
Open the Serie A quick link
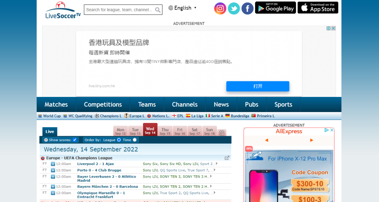click(x=214, y=116)
